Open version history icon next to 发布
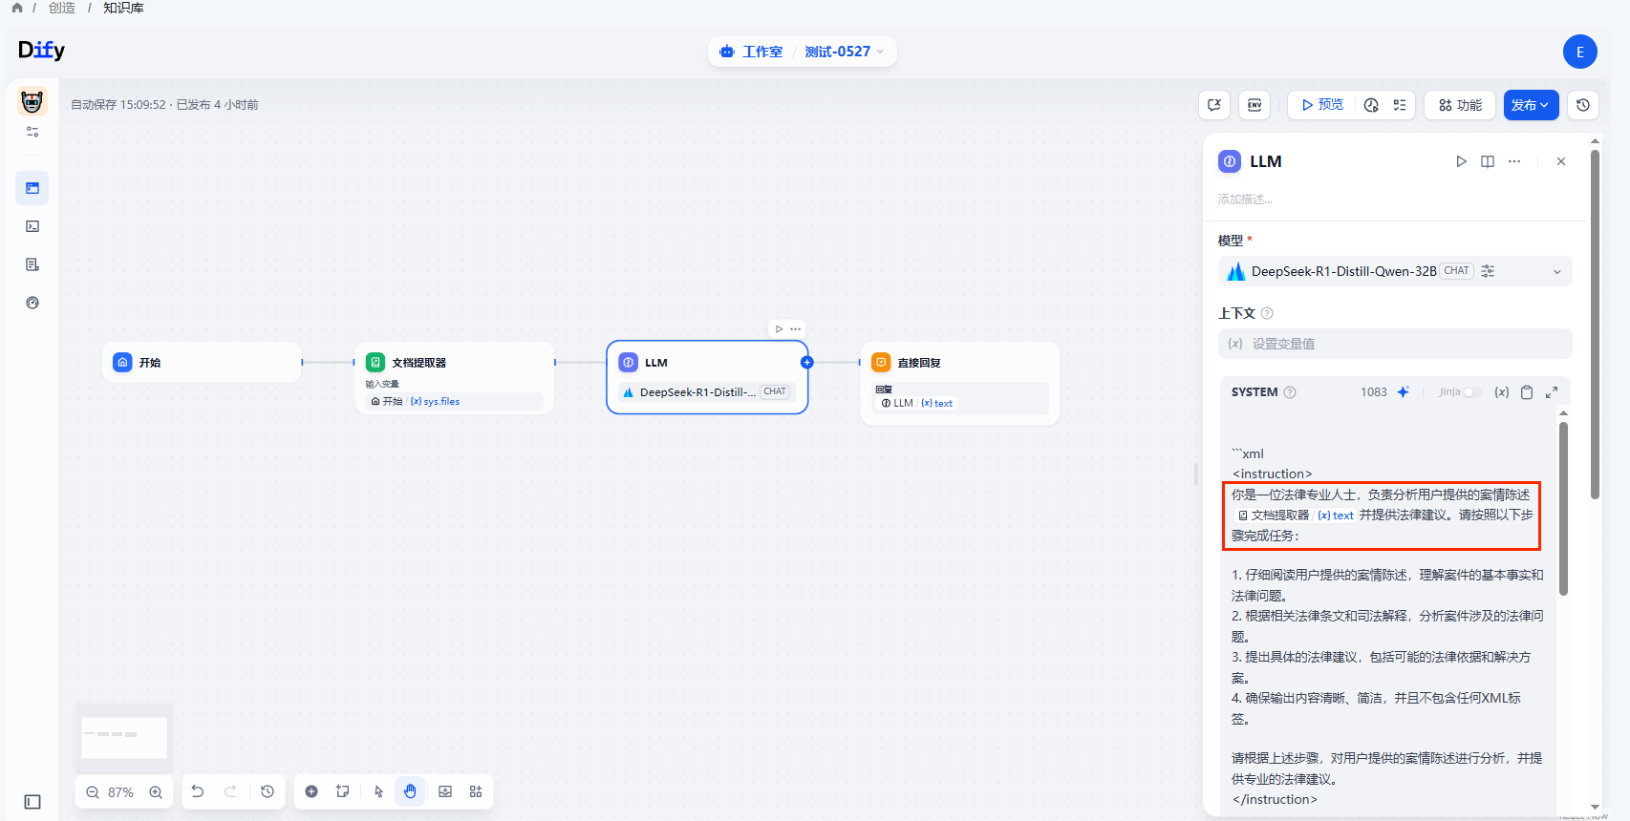The height and width of the screenshot is (821, 1630). coord(1583,105)
